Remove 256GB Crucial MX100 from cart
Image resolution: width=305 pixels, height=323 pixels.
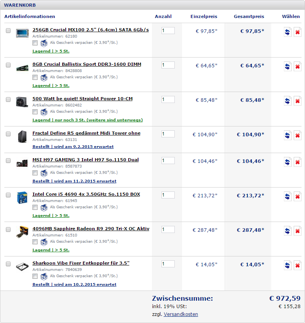[298, 32]
